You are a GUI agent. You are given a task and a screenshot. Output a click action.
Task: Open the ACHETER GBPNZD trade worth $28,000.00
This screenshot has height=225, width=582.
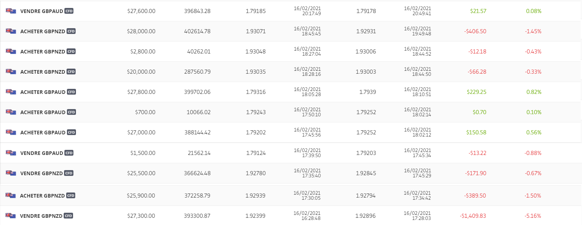42,31
